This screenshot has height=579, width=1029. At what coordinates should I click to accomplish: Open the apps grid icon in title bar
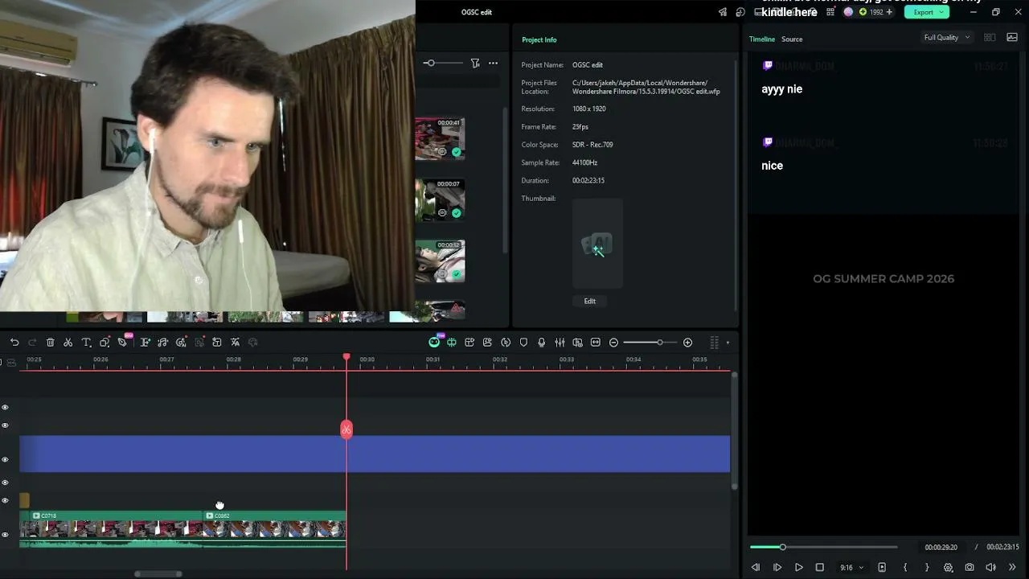coord(830,12)
